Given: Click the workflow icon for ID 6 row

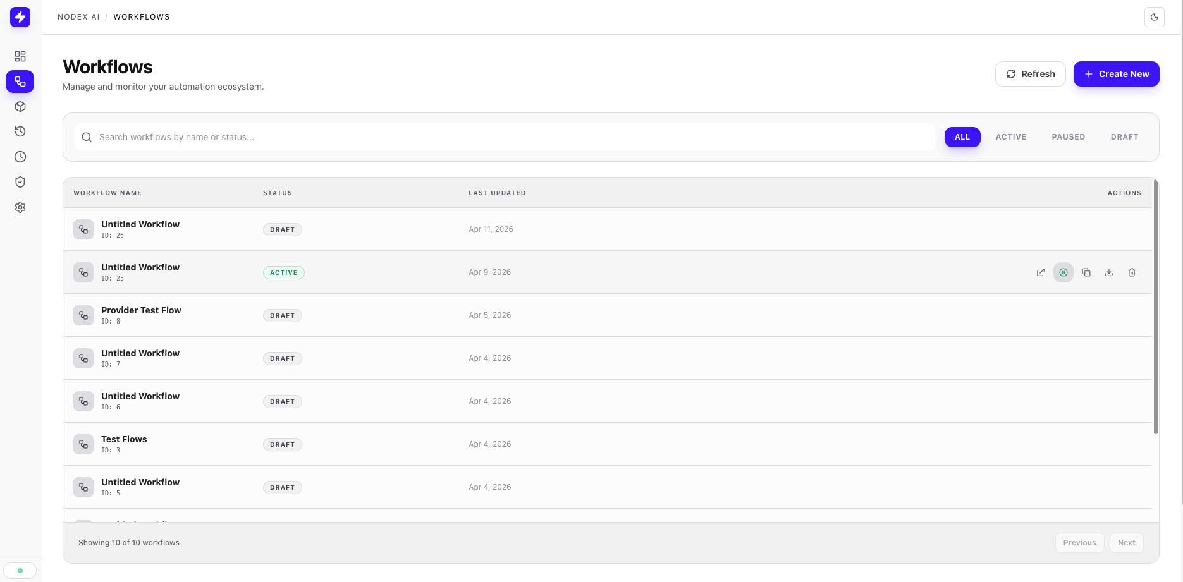Looking at the screenshot, I should [83, 401].
